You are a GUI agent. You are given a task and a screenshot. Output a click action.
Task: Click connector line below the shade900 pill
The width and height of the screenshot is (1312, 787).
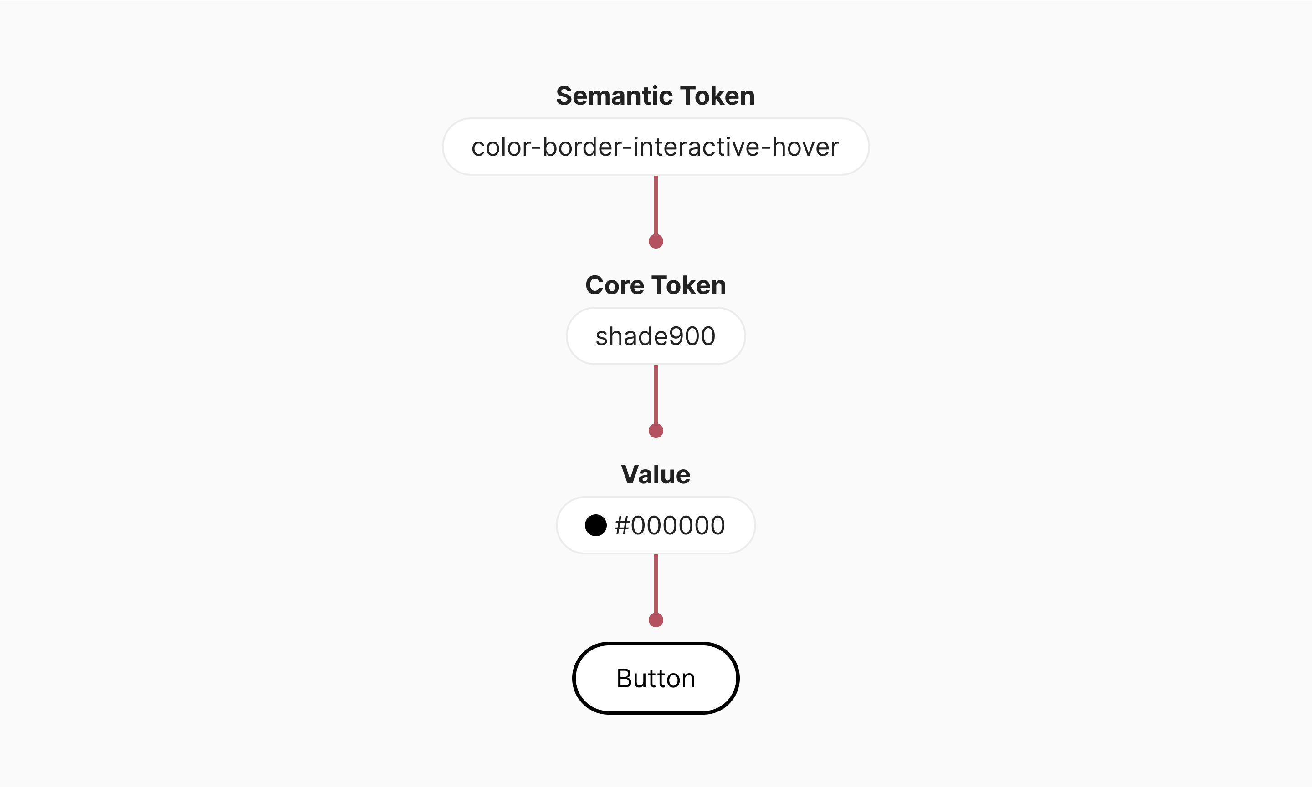656,393
